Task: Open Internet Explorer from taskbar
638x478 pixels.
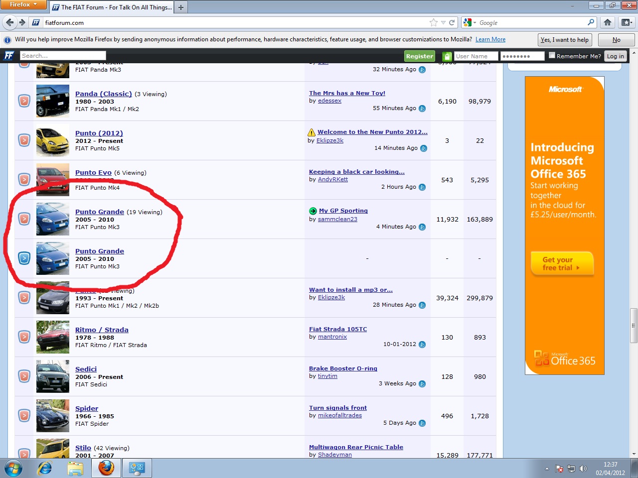Action: [45, 469]
